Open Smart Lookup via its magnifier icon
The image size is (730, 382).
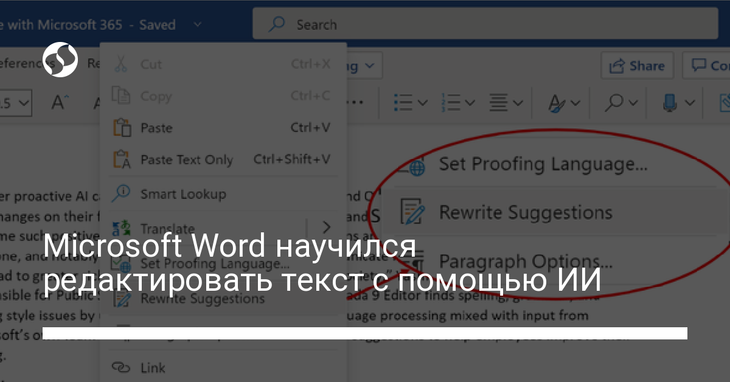tap(122, 193)
